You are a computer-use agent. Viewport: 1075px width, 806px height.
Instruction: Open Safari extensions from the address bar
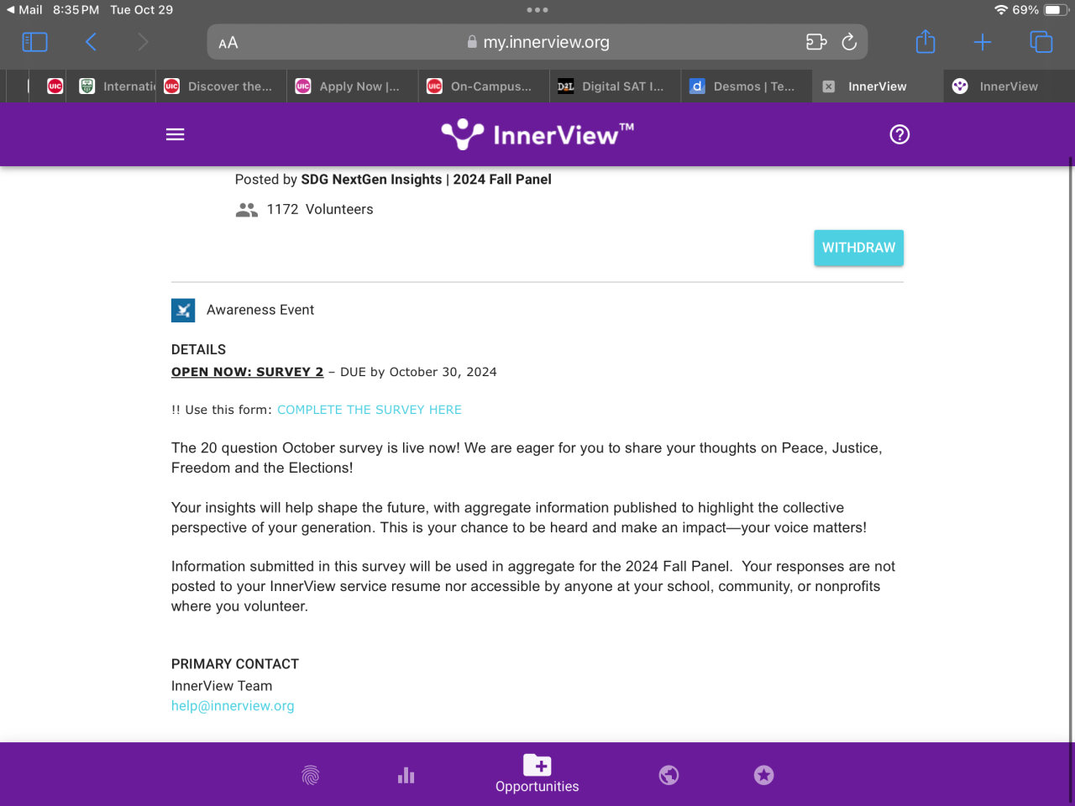coord(816,42)
